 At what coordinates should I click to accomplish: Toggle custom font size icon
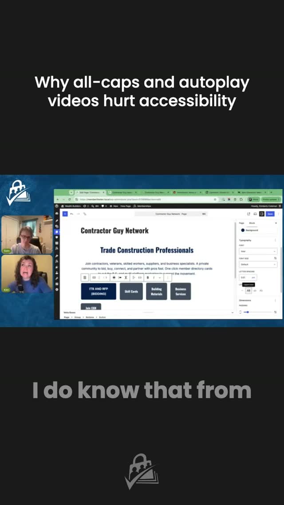coord(275,258)
